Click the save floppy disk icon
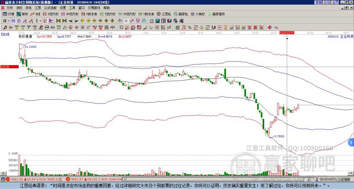Image resolution: width=354 pixels, height=189 pixels. [x=169, y=21]
